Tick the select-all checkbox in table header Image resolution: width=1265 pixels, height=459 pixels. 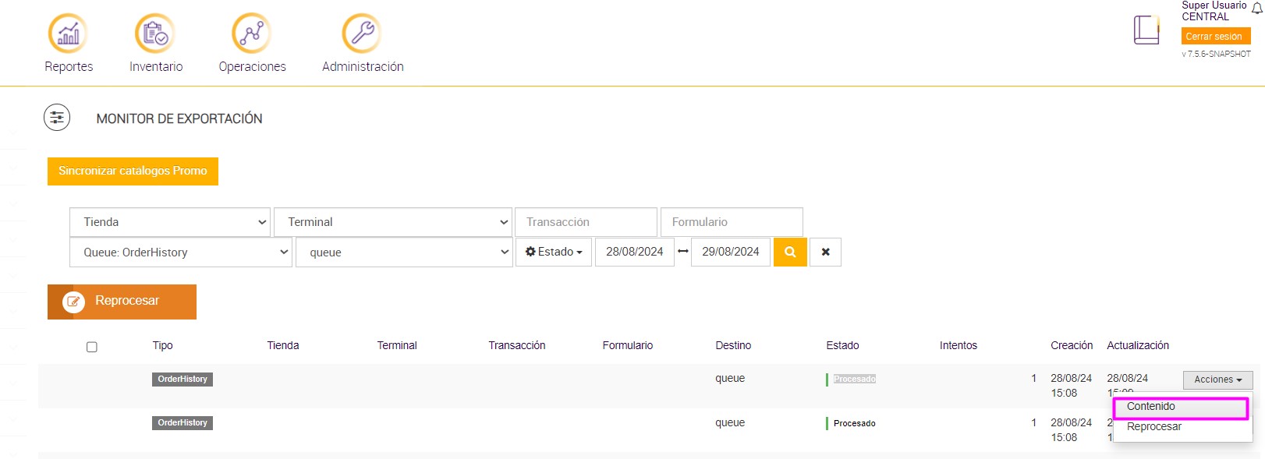pos(92,347)
